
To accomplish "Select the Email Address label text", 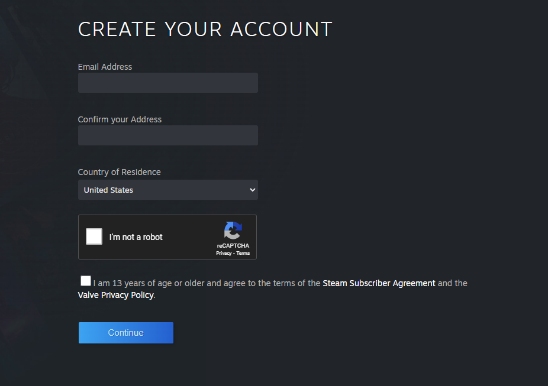I will tap(105, 67).
